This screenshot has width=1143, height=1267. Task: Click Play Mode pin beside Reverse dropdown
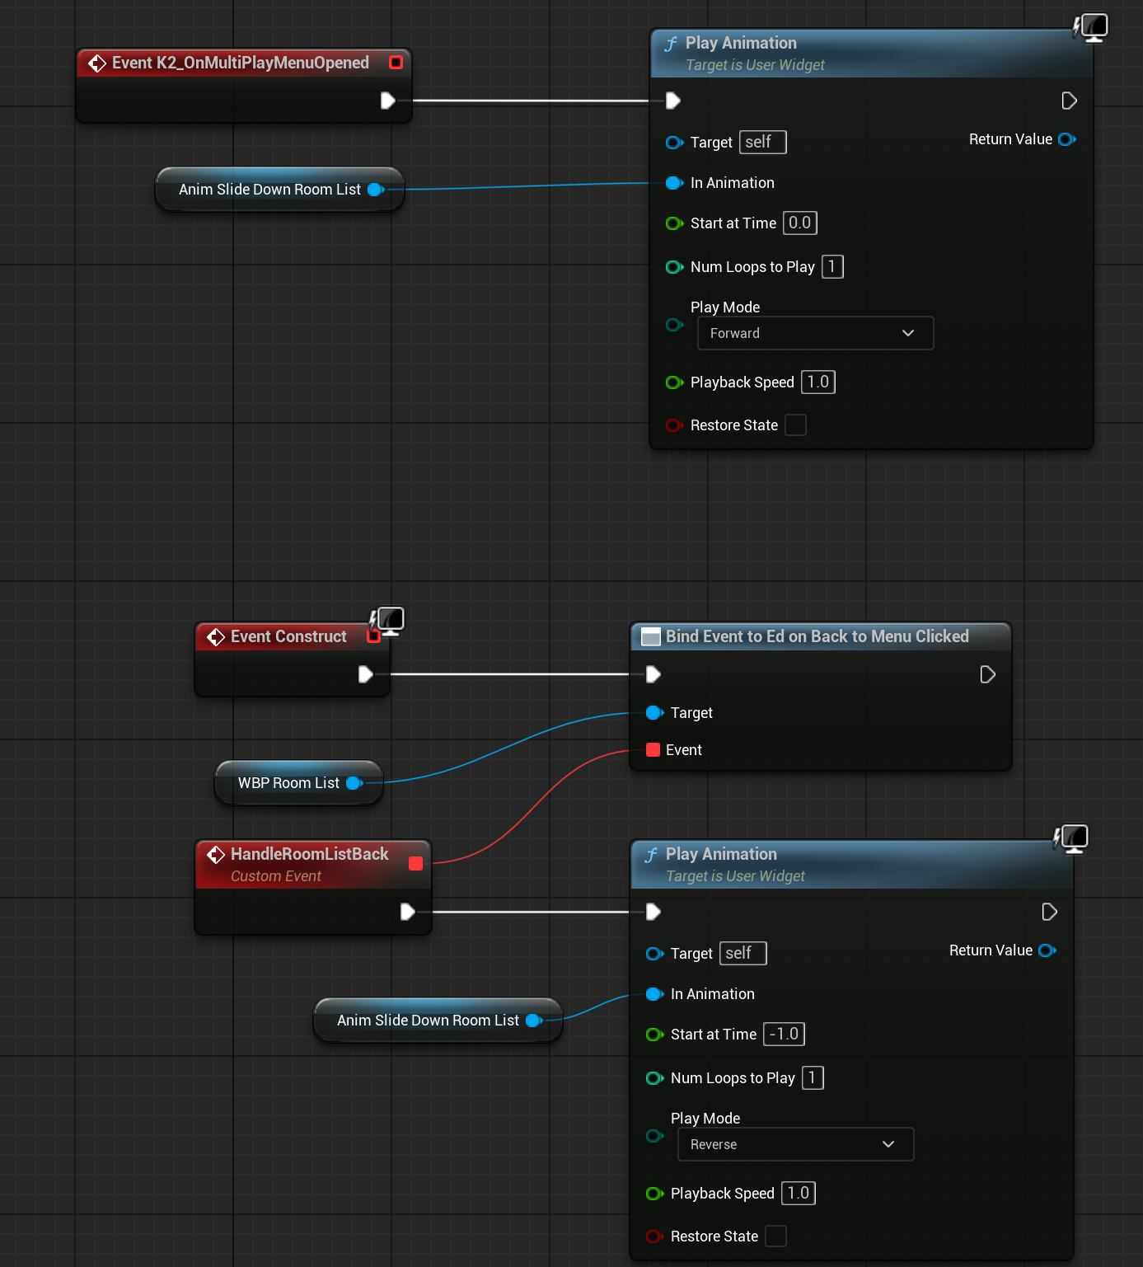click(x=654, y=1136)
